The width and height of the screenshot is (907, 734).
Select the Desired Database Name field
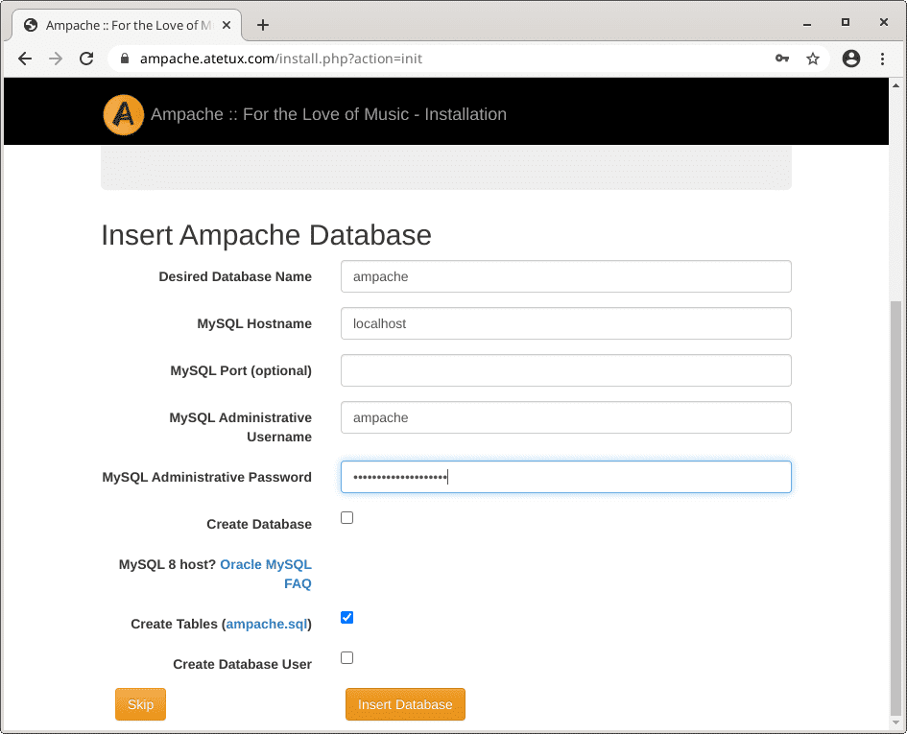[x=565, y=276]
